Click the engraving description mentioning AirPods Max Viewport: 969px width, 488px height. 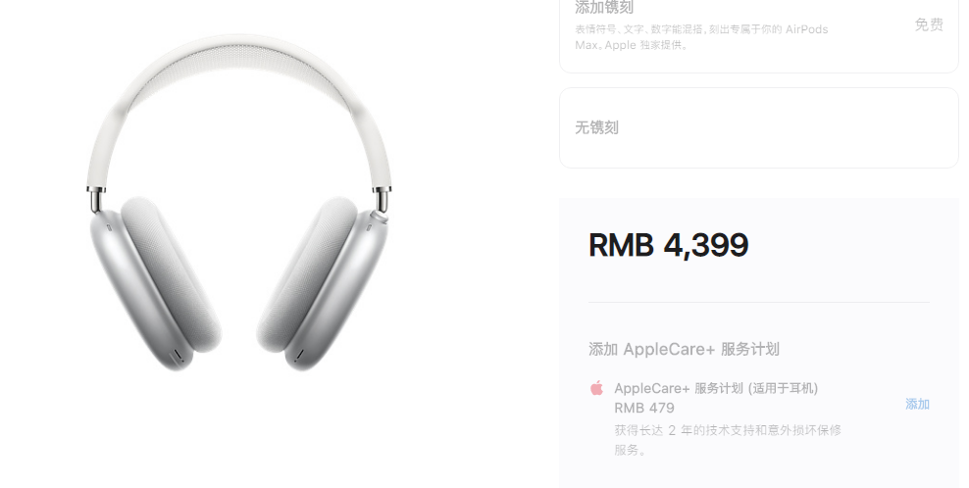(701, 37)
